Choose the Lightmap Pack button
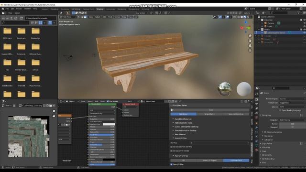Viewport: 306px width, 172px height. pos(236,161)
